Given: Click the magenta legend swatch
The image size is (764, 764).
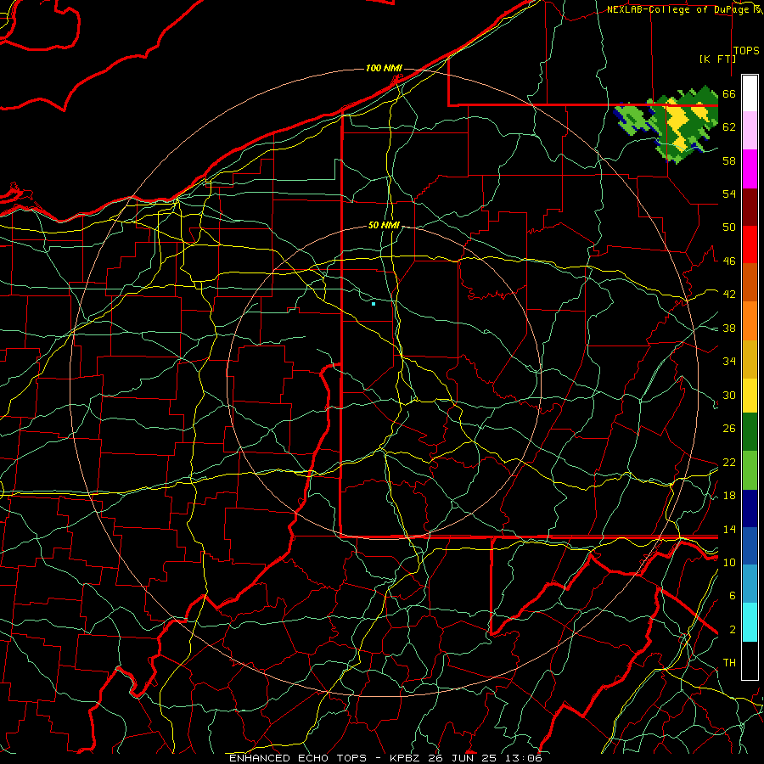Looking at the screenshot, I should pos(750,169).
